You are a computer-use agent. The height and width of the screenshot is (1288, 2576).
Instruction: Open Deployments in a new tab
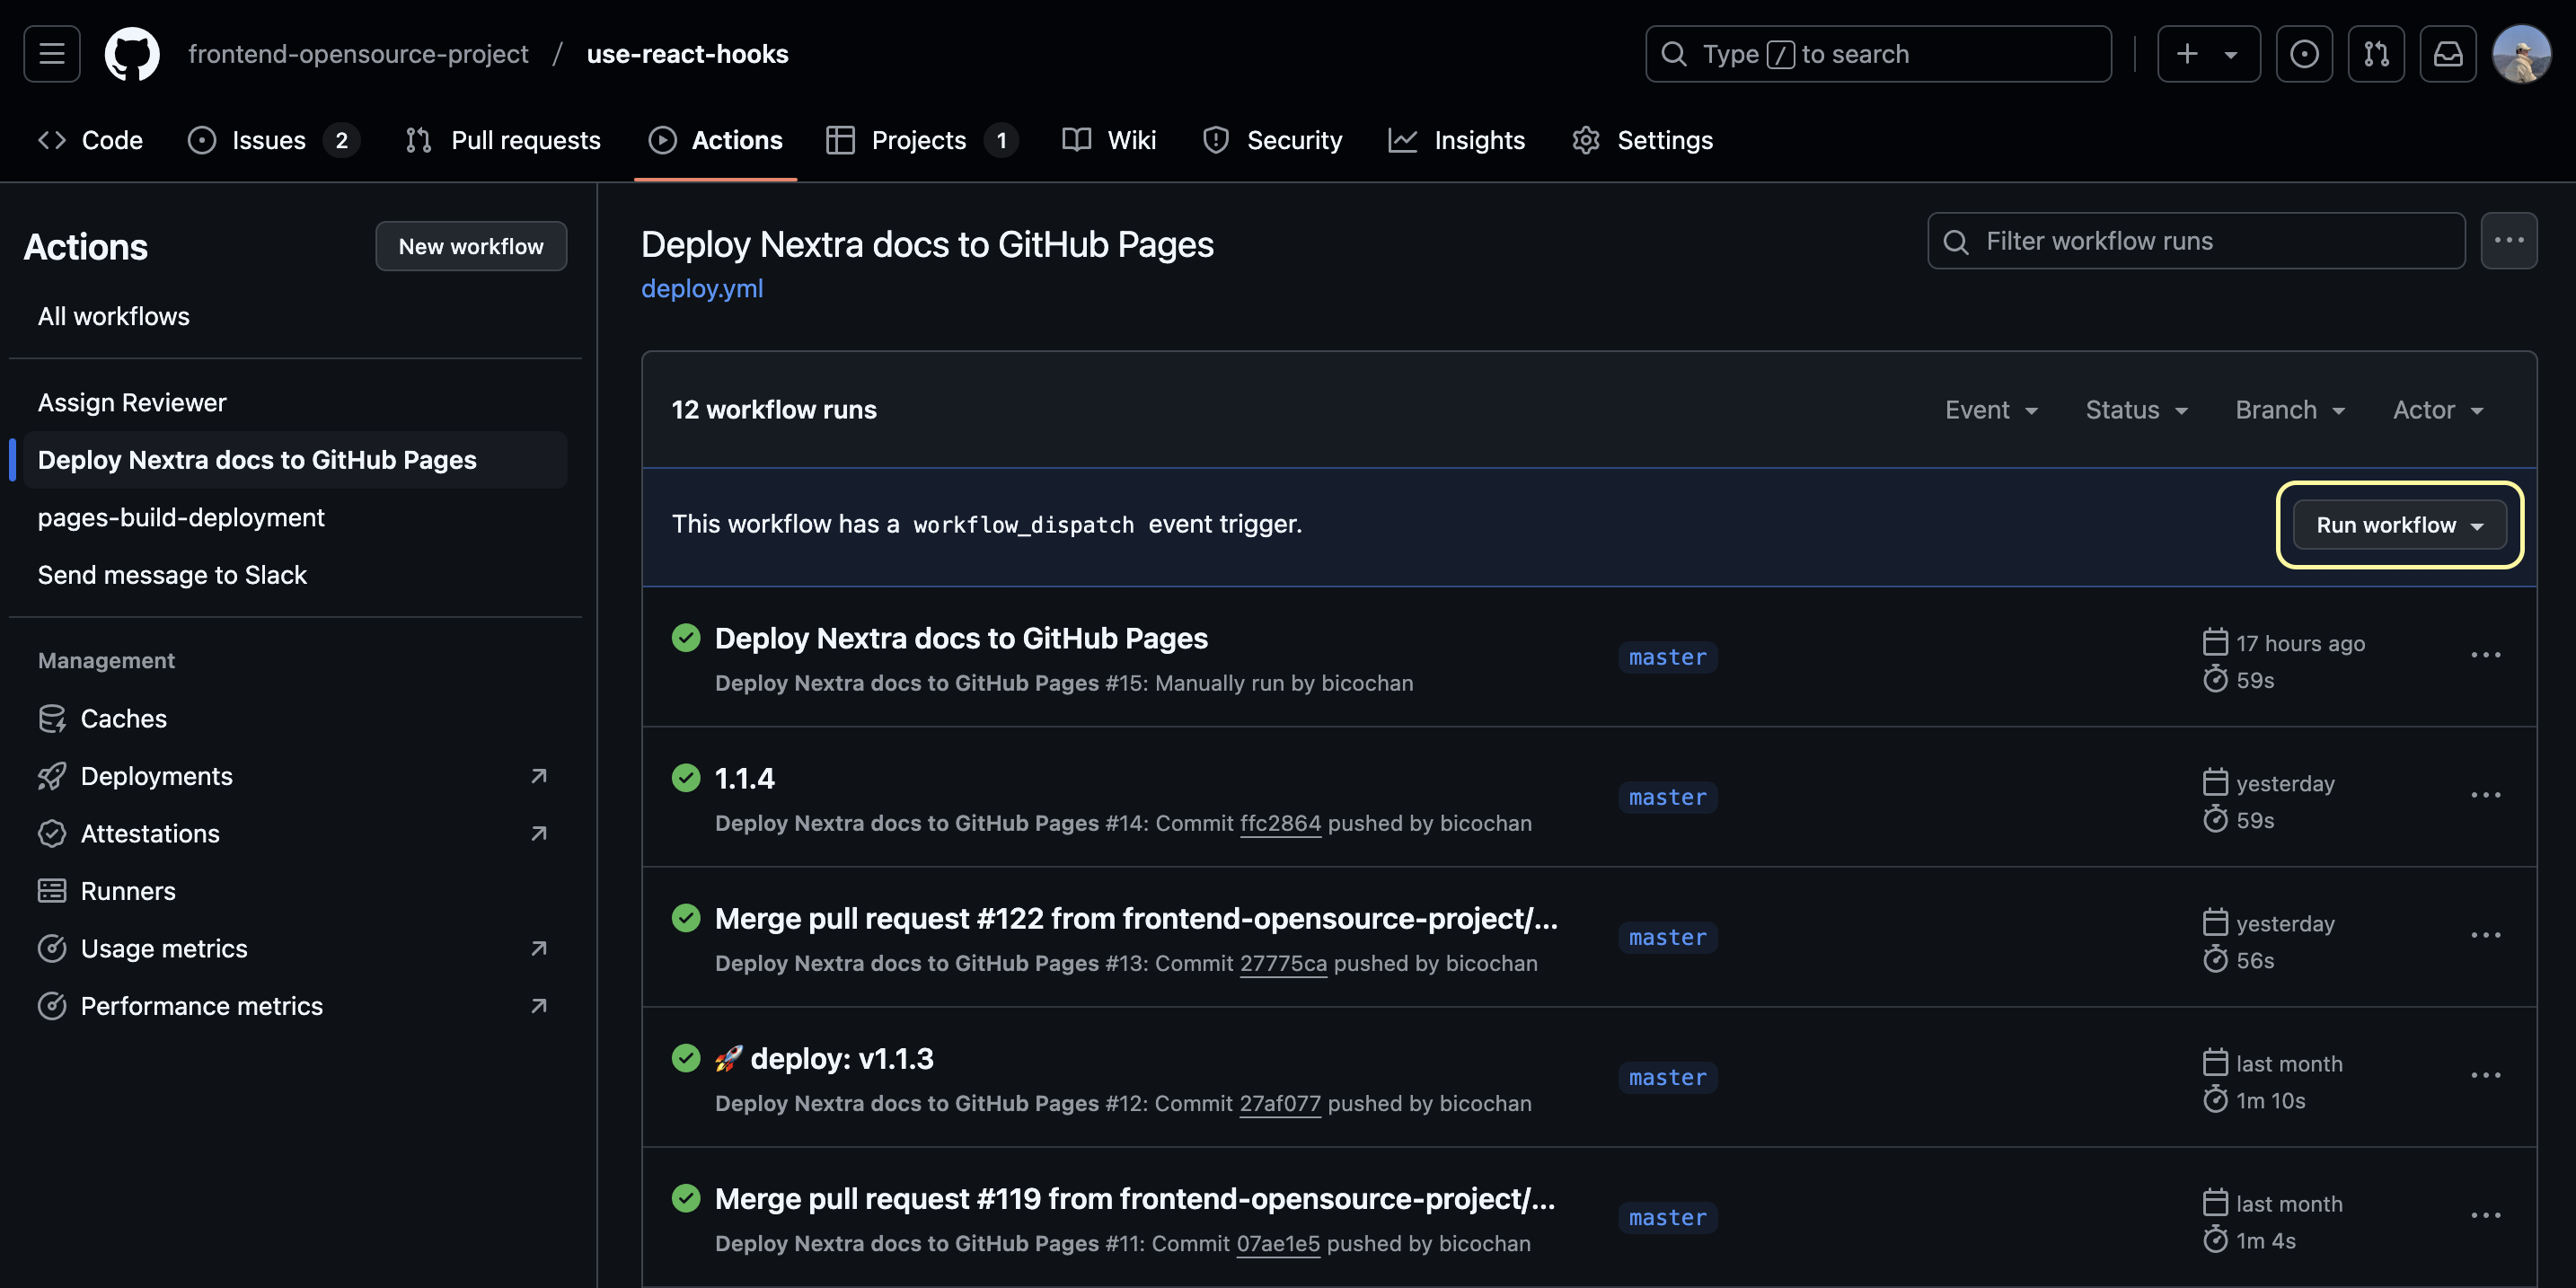coord(157,776)
